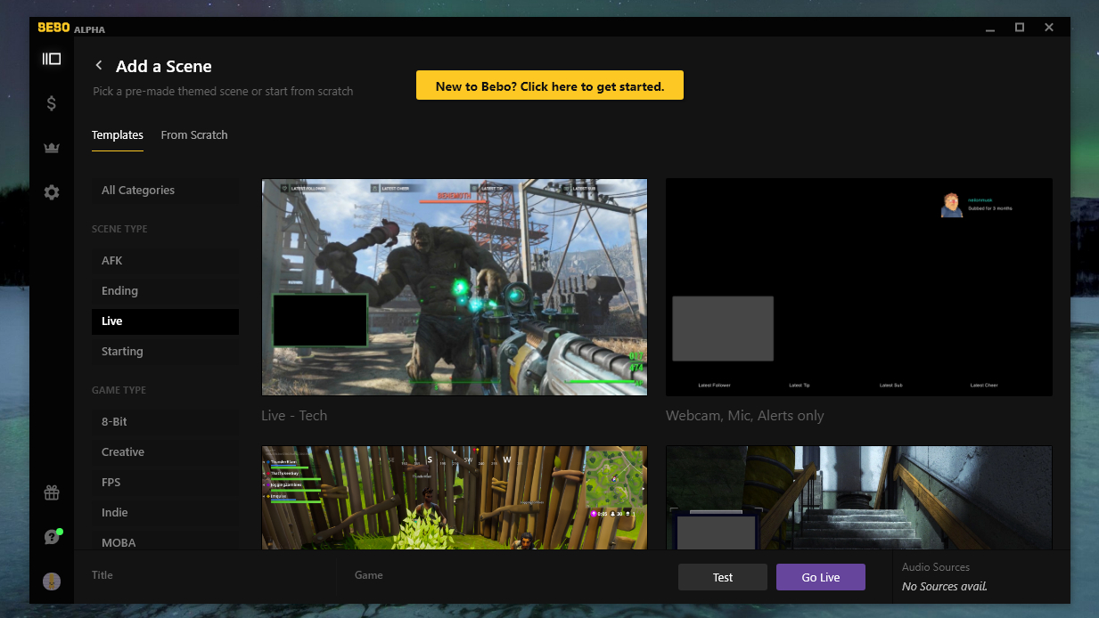Open the crown icon in sidebar
Screen dimensions: 1099x618
point(52,148)
